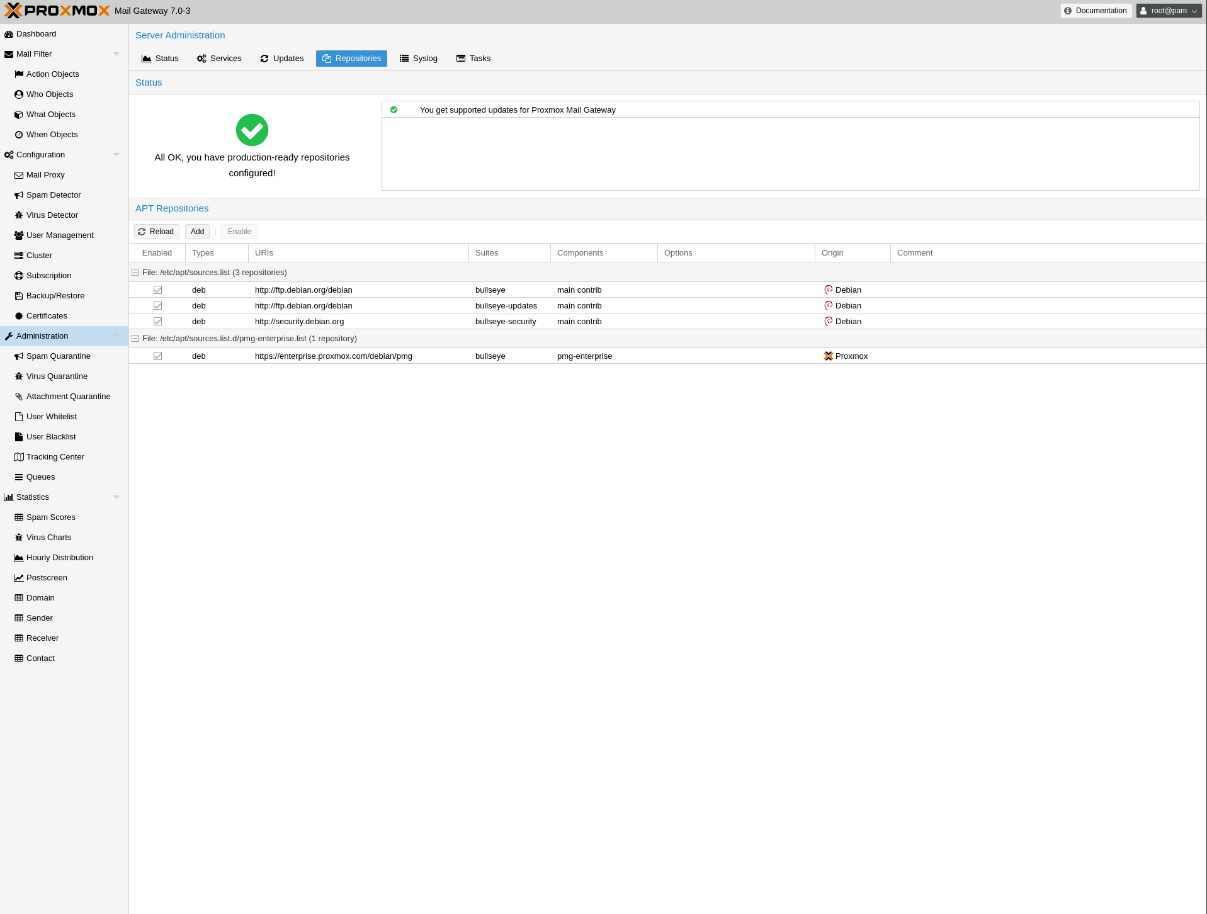The height and width of the screenshot is (914, 1207).
Task: Collapse the /etc/apt/sources.list repository group
Action: (135, 273)
